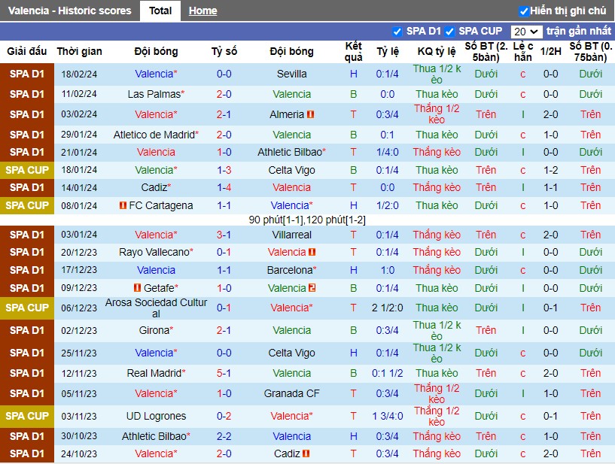
Task: Open Sevilla team link, 18/02/24 match
Action: pos(292,74)
